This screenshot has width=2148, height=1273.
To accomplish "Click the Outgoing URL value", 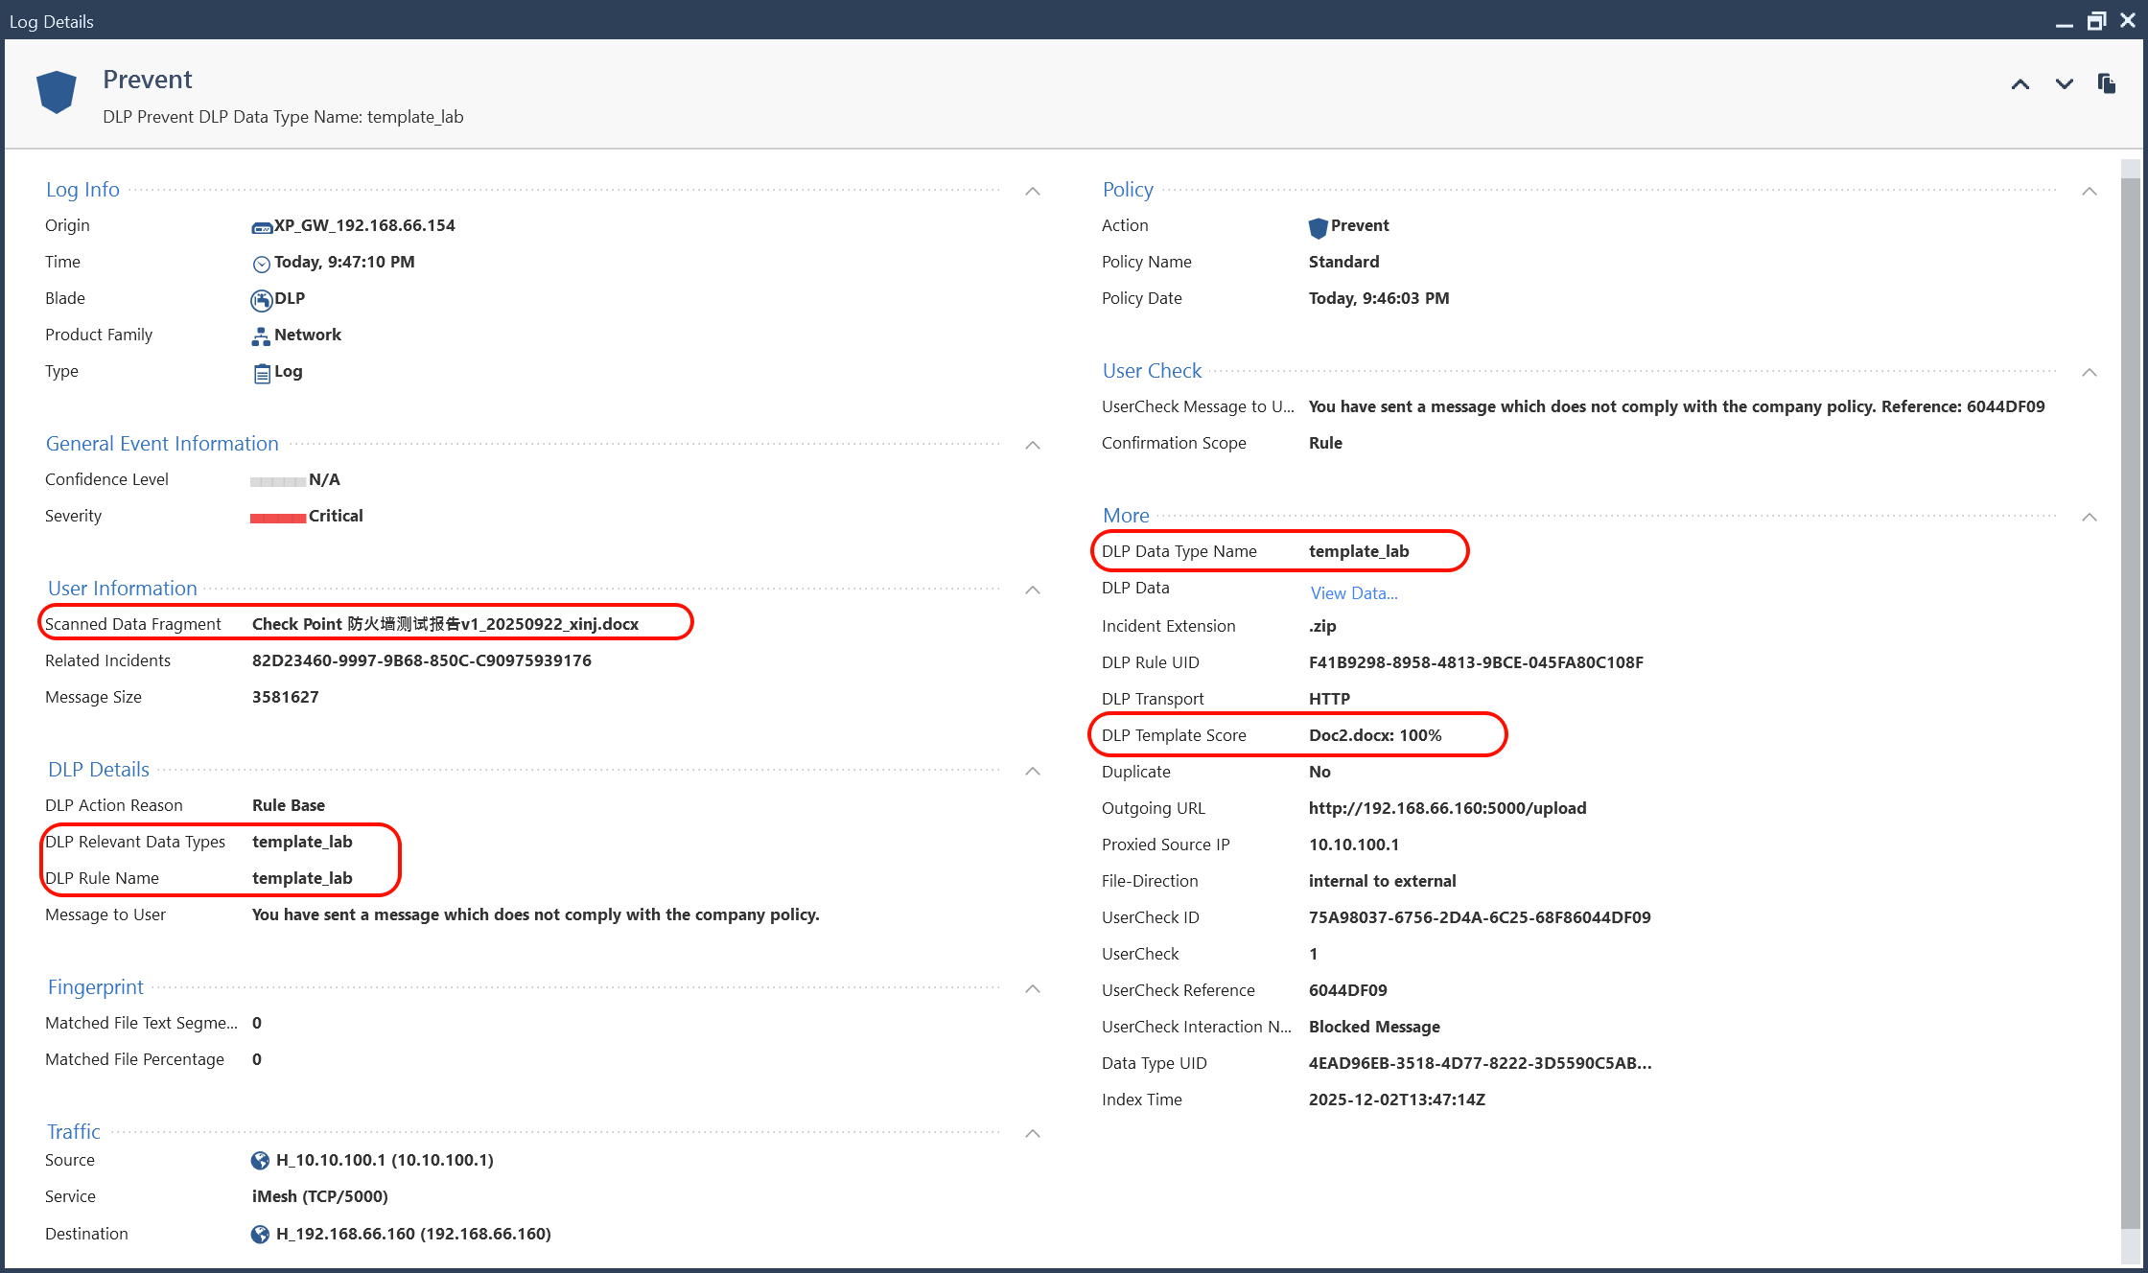I will click(1446, 808).
